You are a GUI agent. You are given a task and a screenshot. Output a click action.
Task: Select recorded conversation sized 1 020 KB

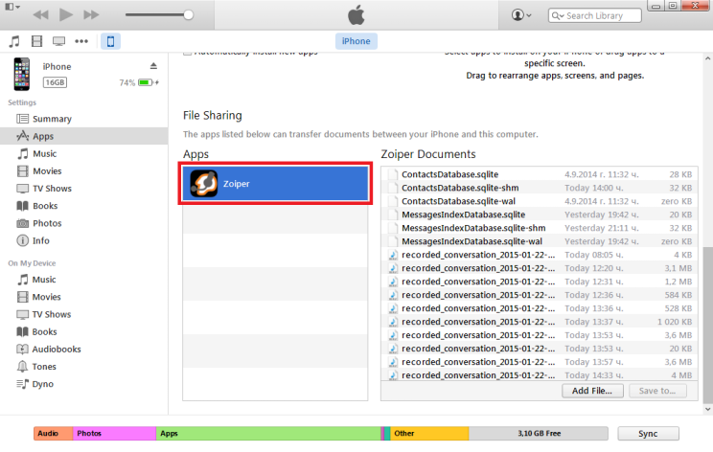[540, 322]
